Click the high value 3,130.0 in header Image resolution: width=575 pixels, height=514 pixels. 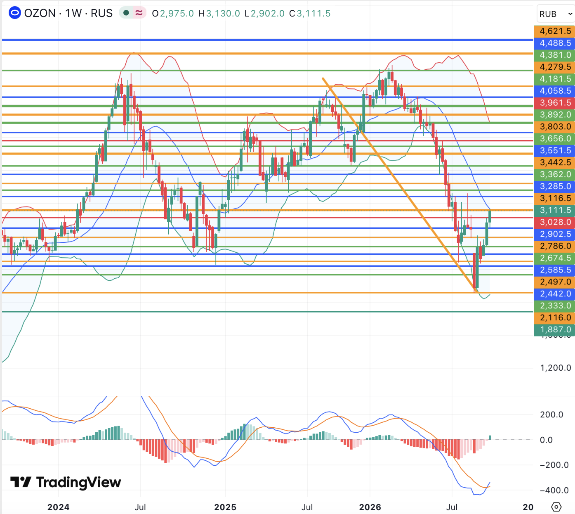pos(223,13)
